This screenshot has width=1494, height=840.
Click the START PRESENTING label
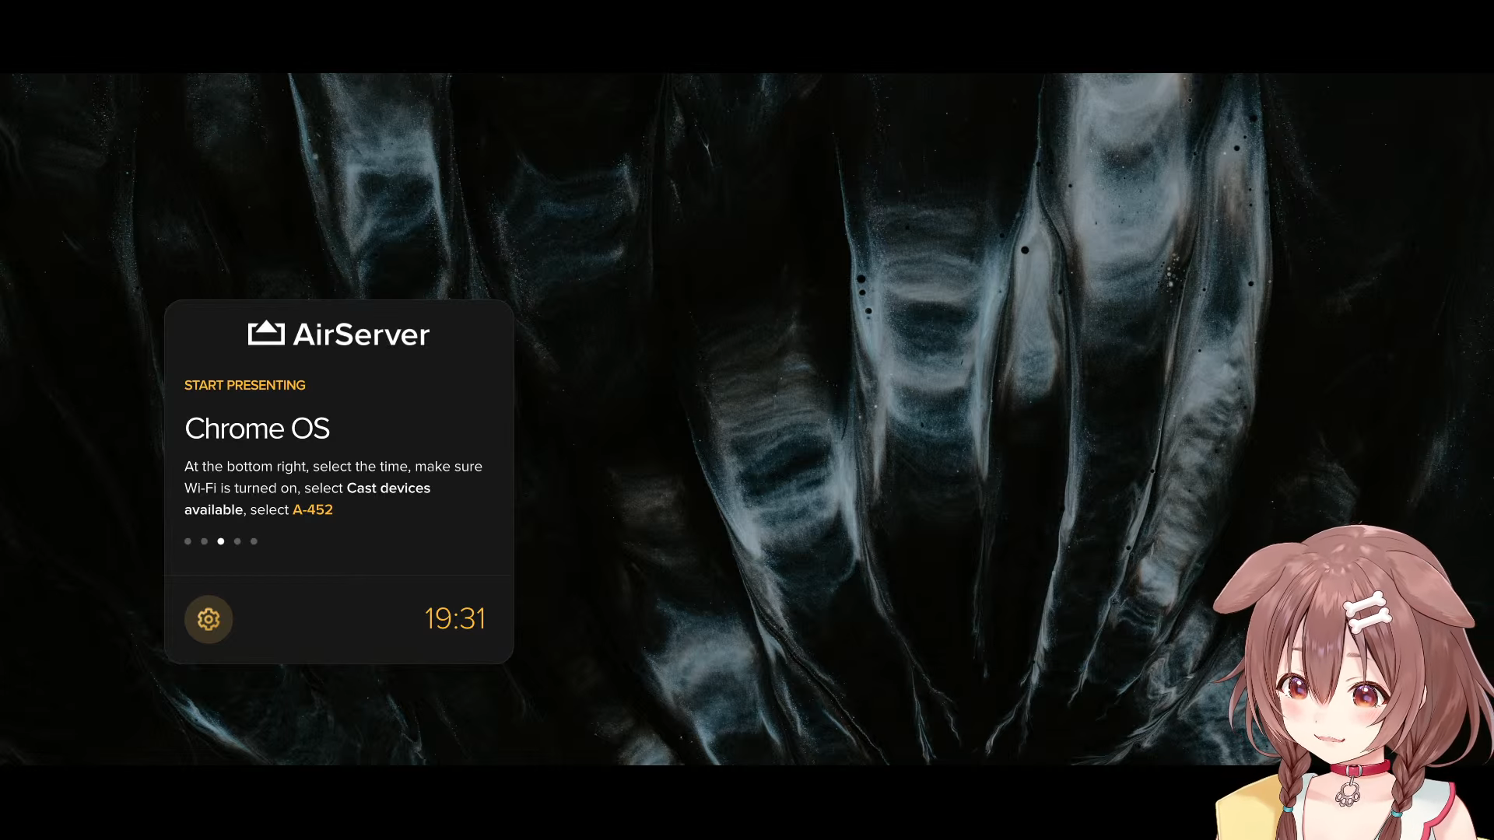[244, 385]
